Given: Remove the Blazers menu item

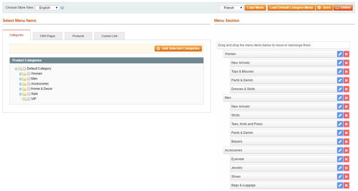Looking at the screenshot, I should pyautogui.click(x=347, y=141).
